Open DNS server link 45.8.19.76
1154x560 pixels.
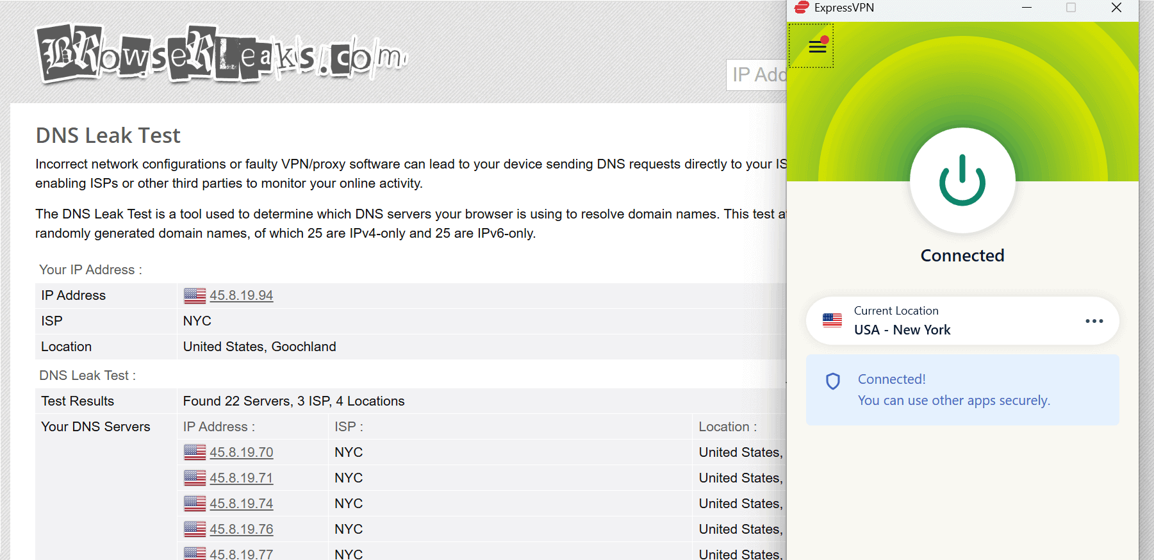point(241,529)
